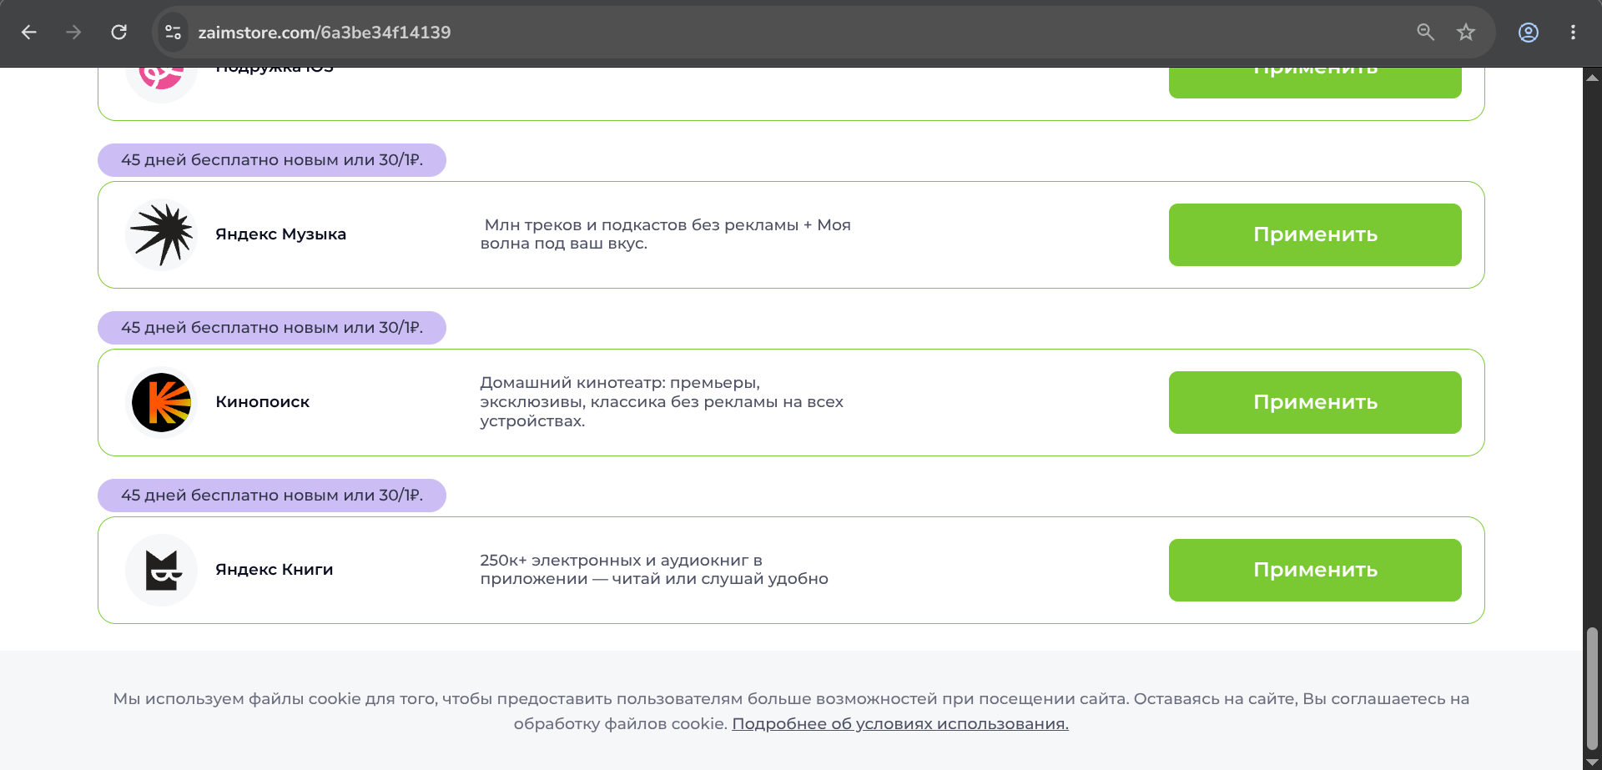Open the browser profile icon
The width and height of the screenshot is (1602, 770).
tap(1529, 33)
